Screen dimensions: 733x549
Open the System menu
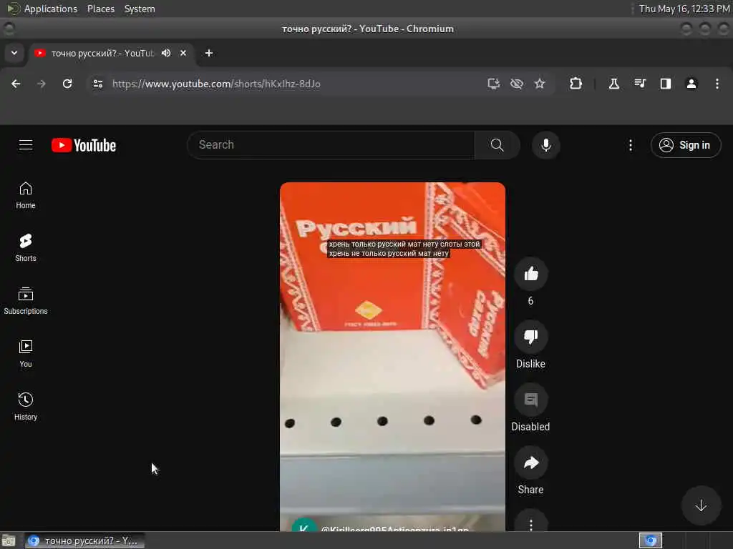pos(140,9)
